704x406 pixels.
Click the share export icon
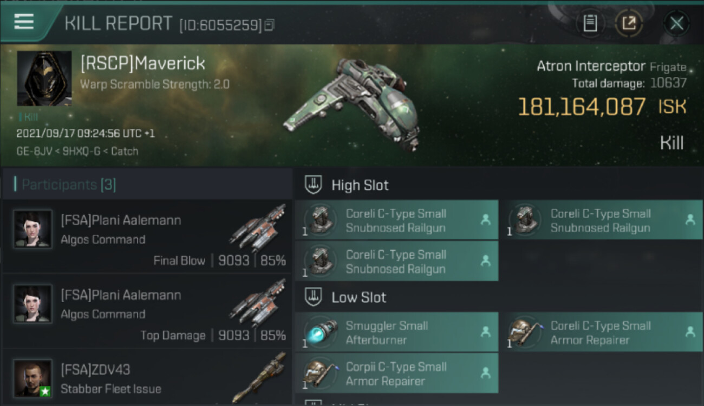point(629,23)
